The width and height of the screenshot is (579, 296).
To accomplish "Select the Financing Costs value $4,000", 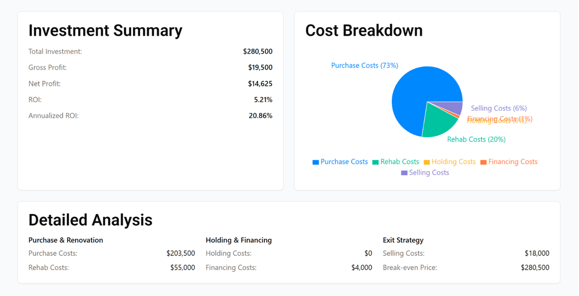I will point(362,268).
